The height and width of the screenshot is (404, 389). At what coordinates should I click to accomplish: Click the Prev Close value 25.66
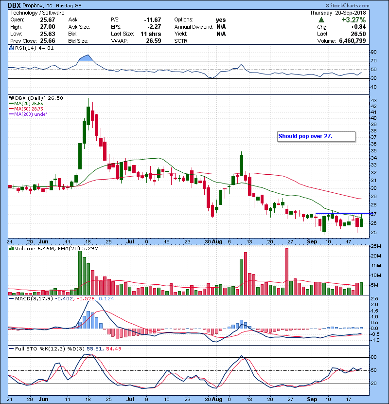48,41
